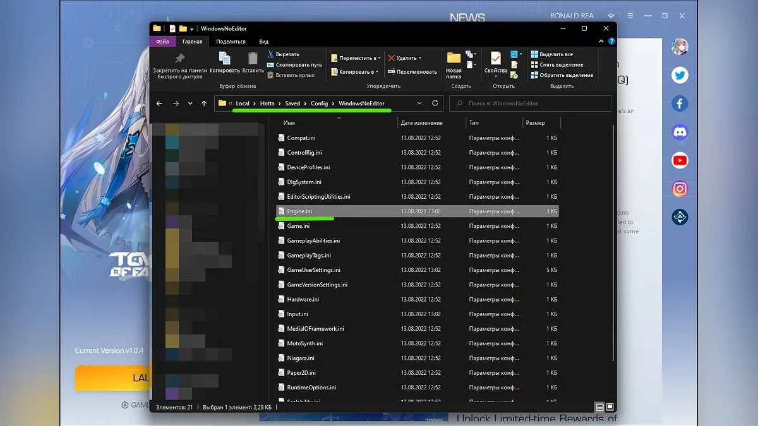Switch to the Вид ribbon tab
This screenshot has width=758, height=426.
(x=263, y=42)
